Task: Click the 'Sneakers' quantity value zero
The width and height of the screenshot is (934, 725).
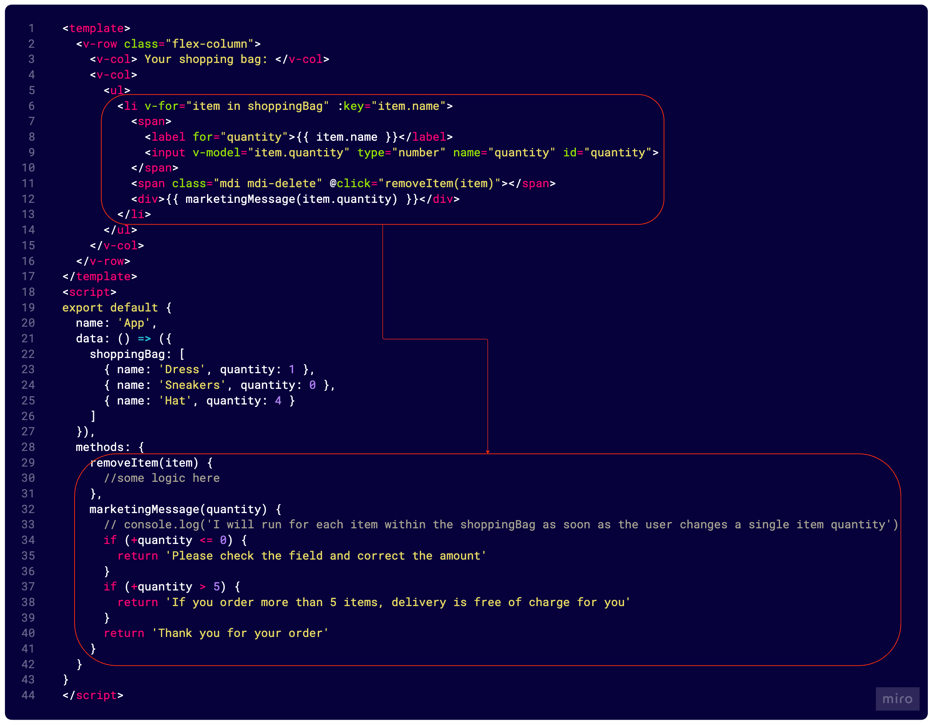Action: coord(312,385)
